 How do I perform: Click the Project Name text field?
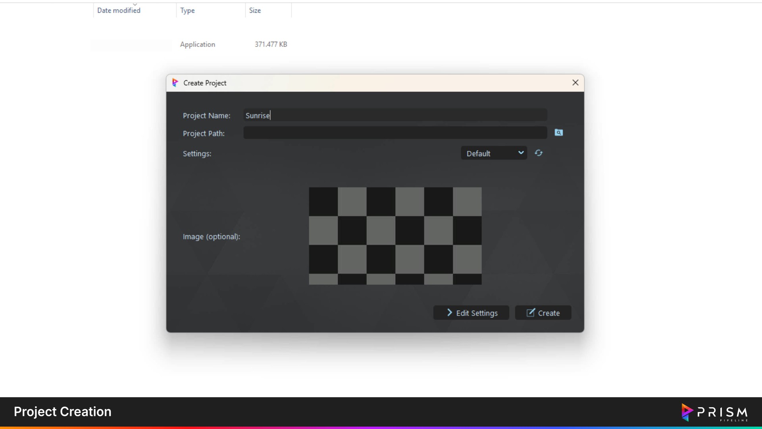pyautogui.click(x=395, y=115)
